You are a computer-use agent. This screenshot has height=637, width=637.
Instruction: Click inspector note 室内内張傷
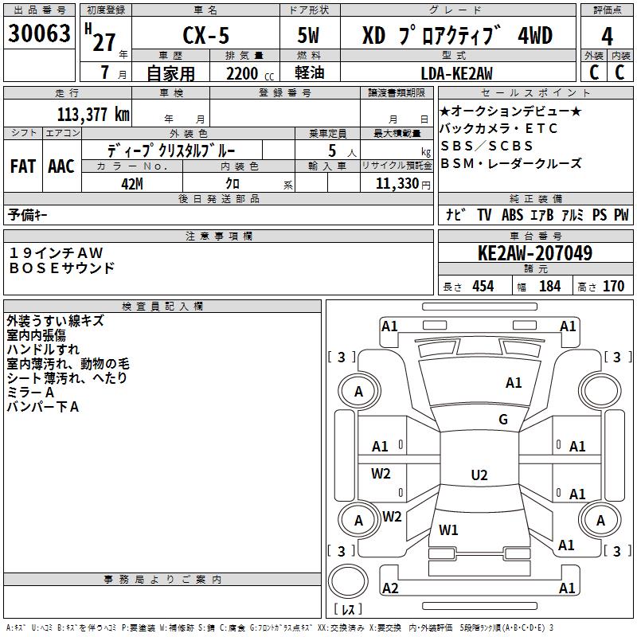36,334
